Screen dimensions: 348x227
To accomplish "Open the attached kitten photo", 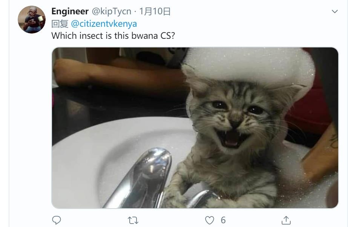I will pos(195,128).
